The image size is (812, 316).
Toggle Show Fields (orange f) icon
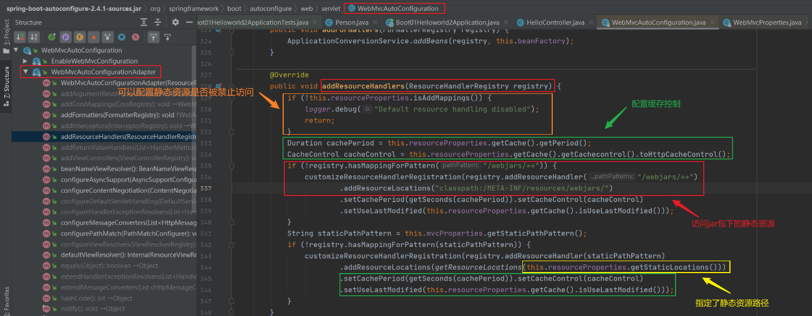tap(80, 37)
